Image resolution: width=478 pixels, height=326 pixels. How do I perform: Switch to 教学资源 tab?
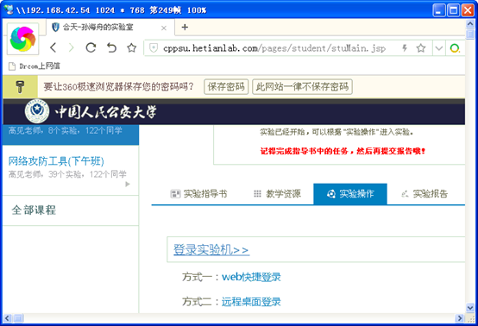tap(278, 194)
